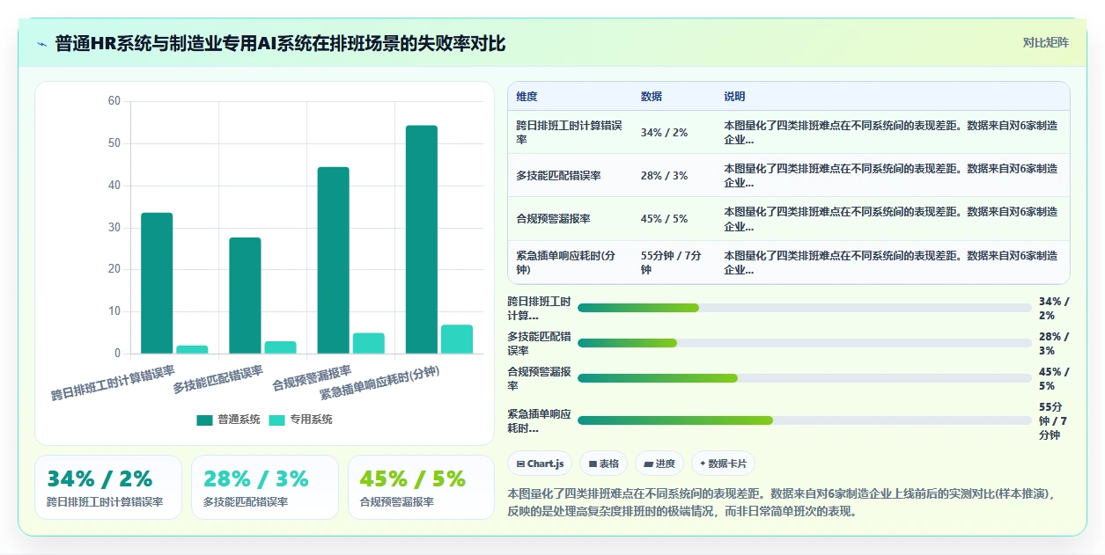Click the footnote paragraph under the chips
This screenshot has width=1105, height=555.
pyautogui.click(x=782, y=502)
